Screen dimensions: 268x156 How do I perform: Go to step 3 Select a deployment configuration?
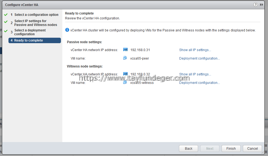pyautogui.click(x=28, y=32)
